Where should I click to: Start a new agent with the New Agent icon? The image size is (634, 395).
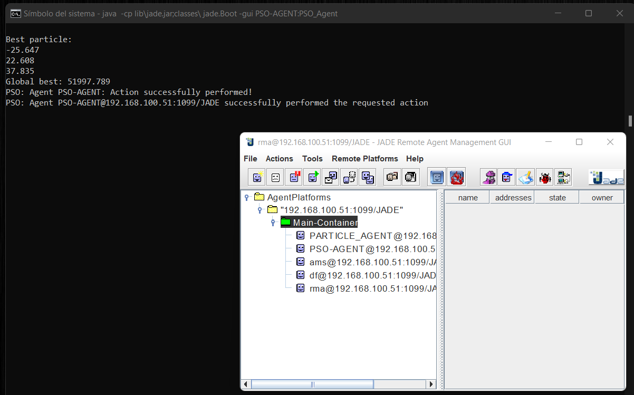click(256, 177)
